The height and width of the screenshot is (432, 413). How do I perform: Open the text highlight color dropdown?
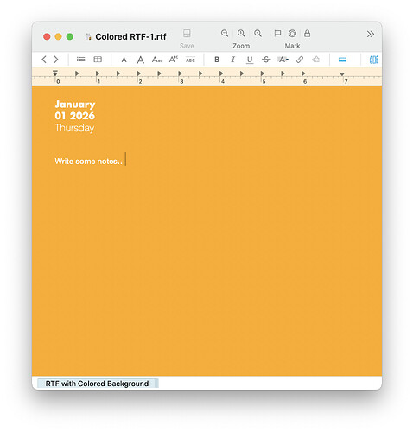(283, 60)
